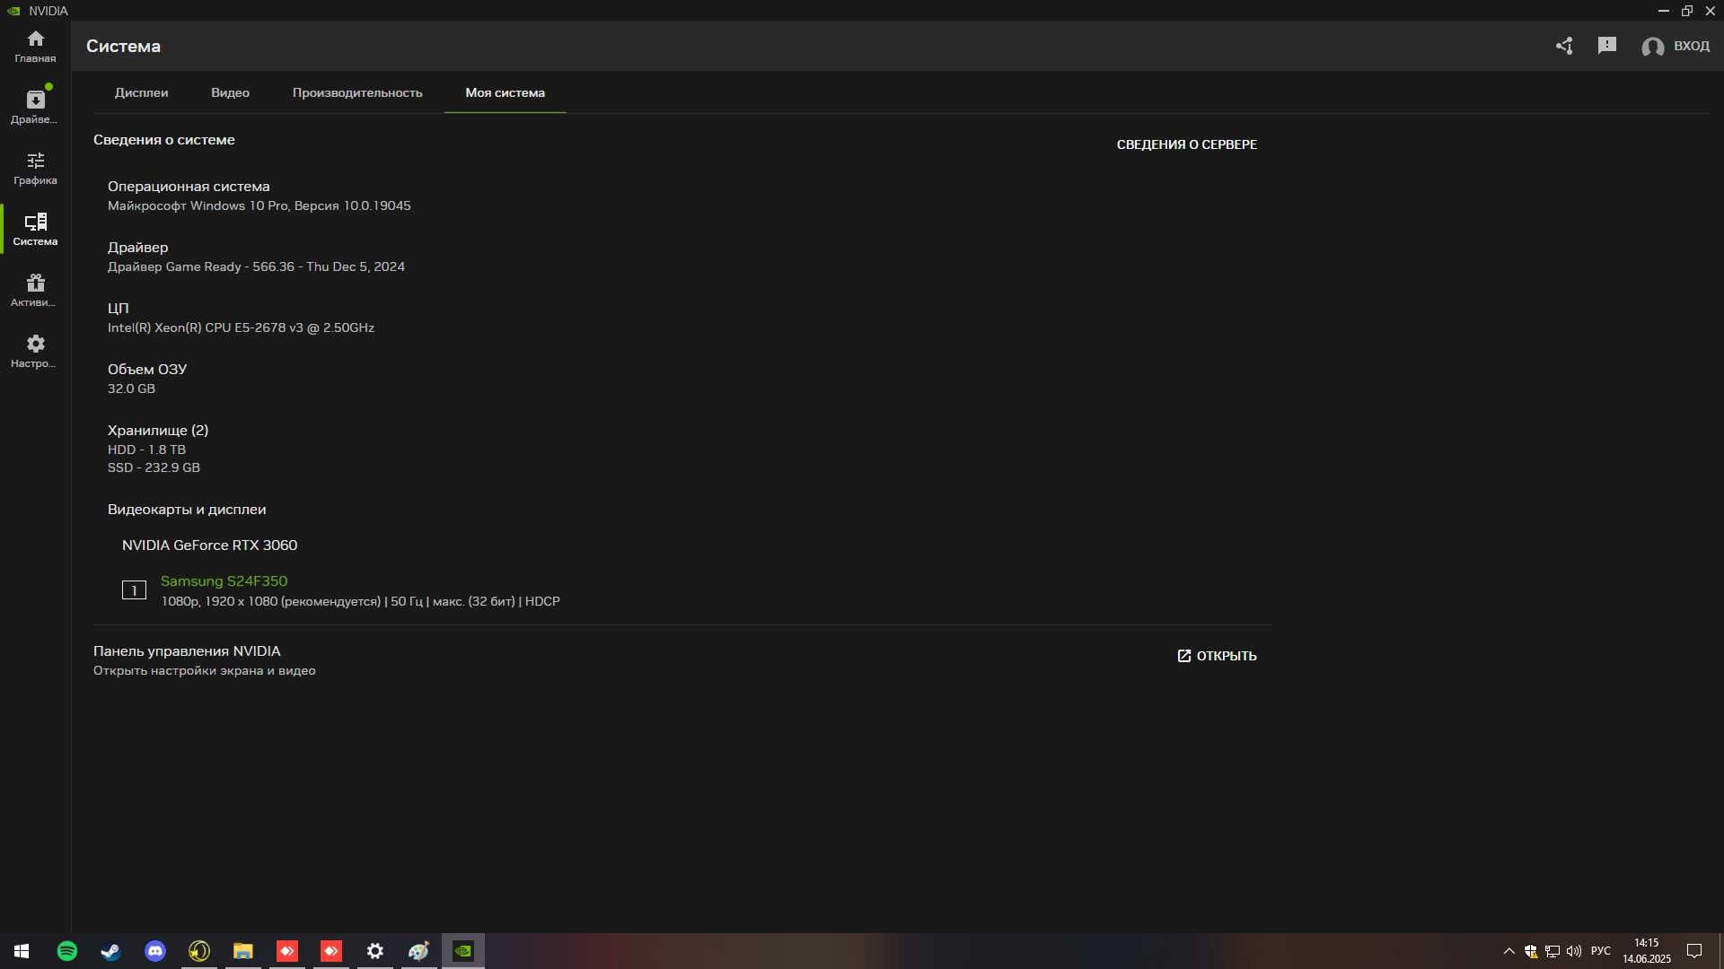Open the Графика settings section

pyautogui.click(x=35, y=169)
